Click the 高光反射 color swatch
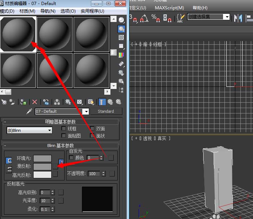The width and height of the screenshot is (253, 219). pos(43,175)
